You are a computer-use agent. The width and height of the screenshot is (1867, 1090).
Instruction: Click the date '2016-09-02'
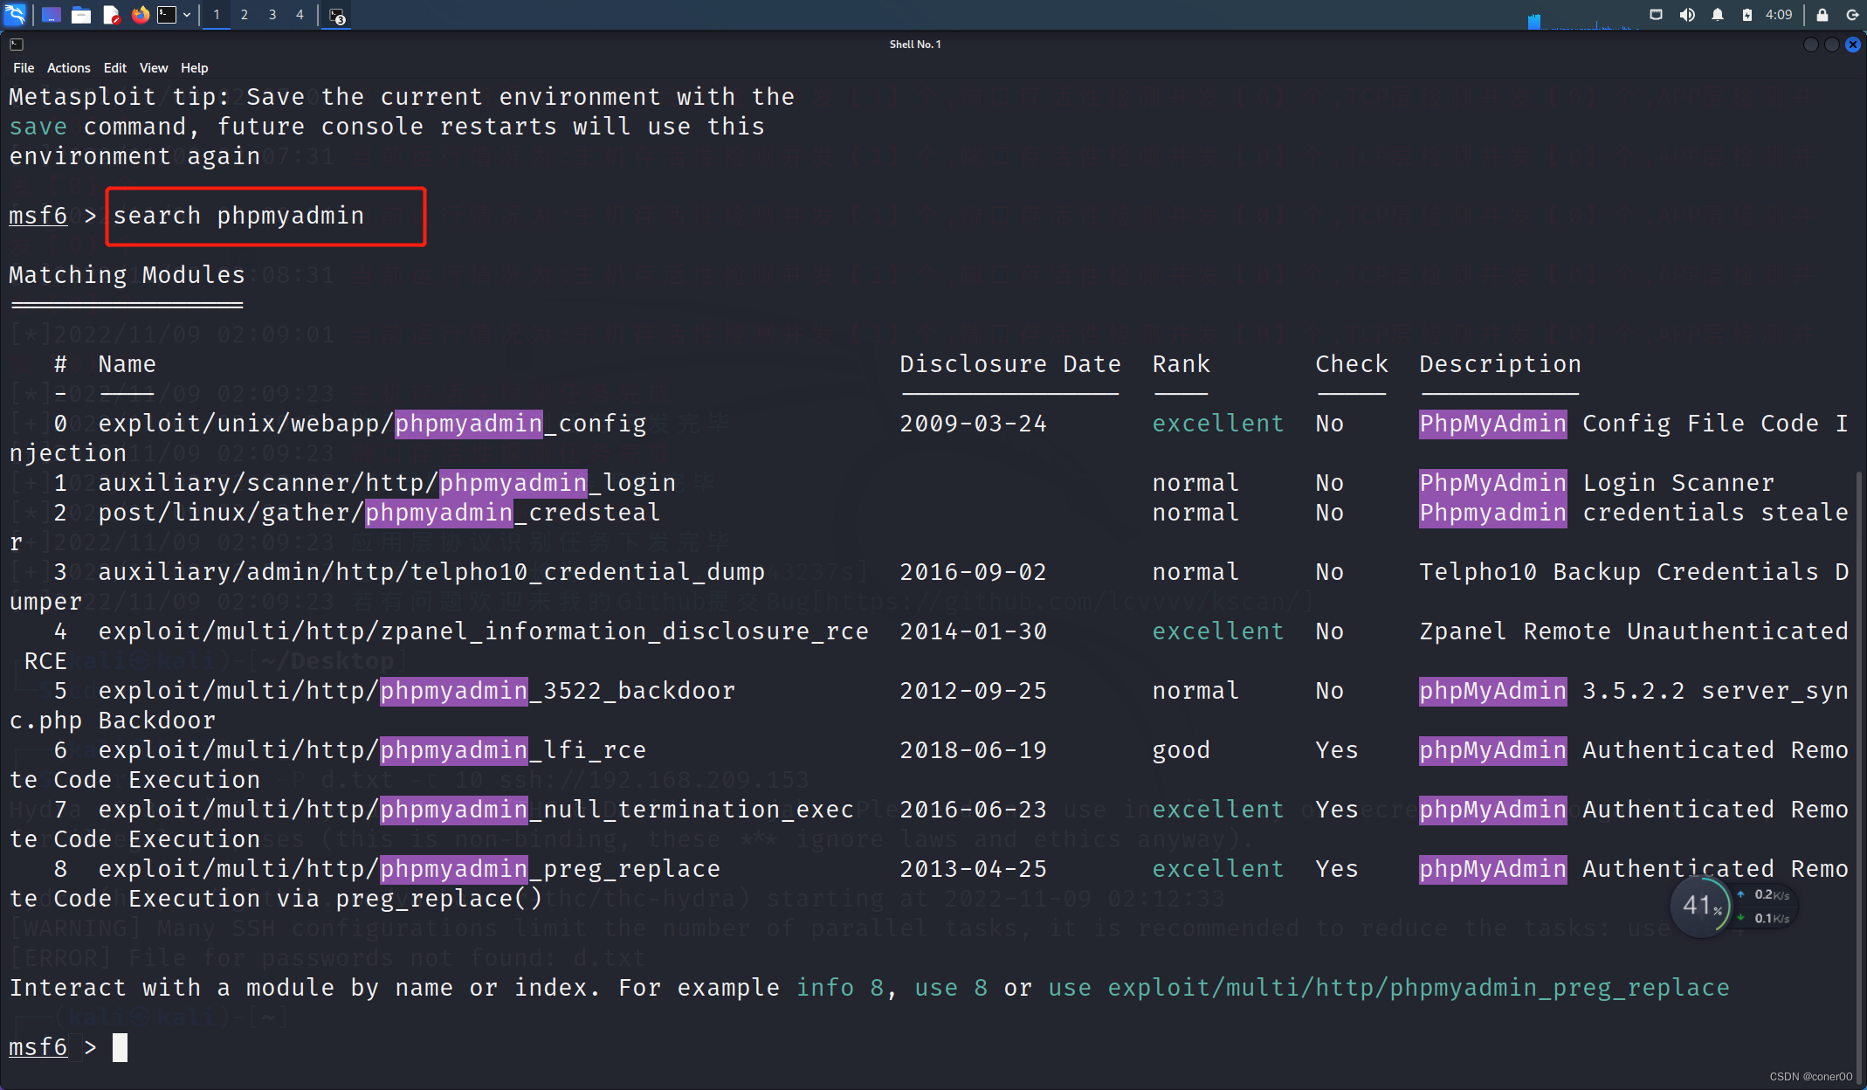coord(973,572)
